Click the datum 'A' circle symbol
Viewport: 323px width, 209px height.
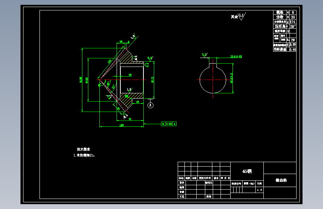pos(151,105)
